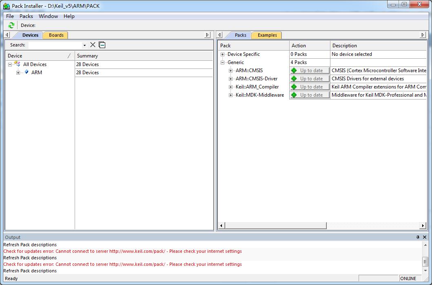
Task: Switch to the Boards tab
Action: [56, 35]
